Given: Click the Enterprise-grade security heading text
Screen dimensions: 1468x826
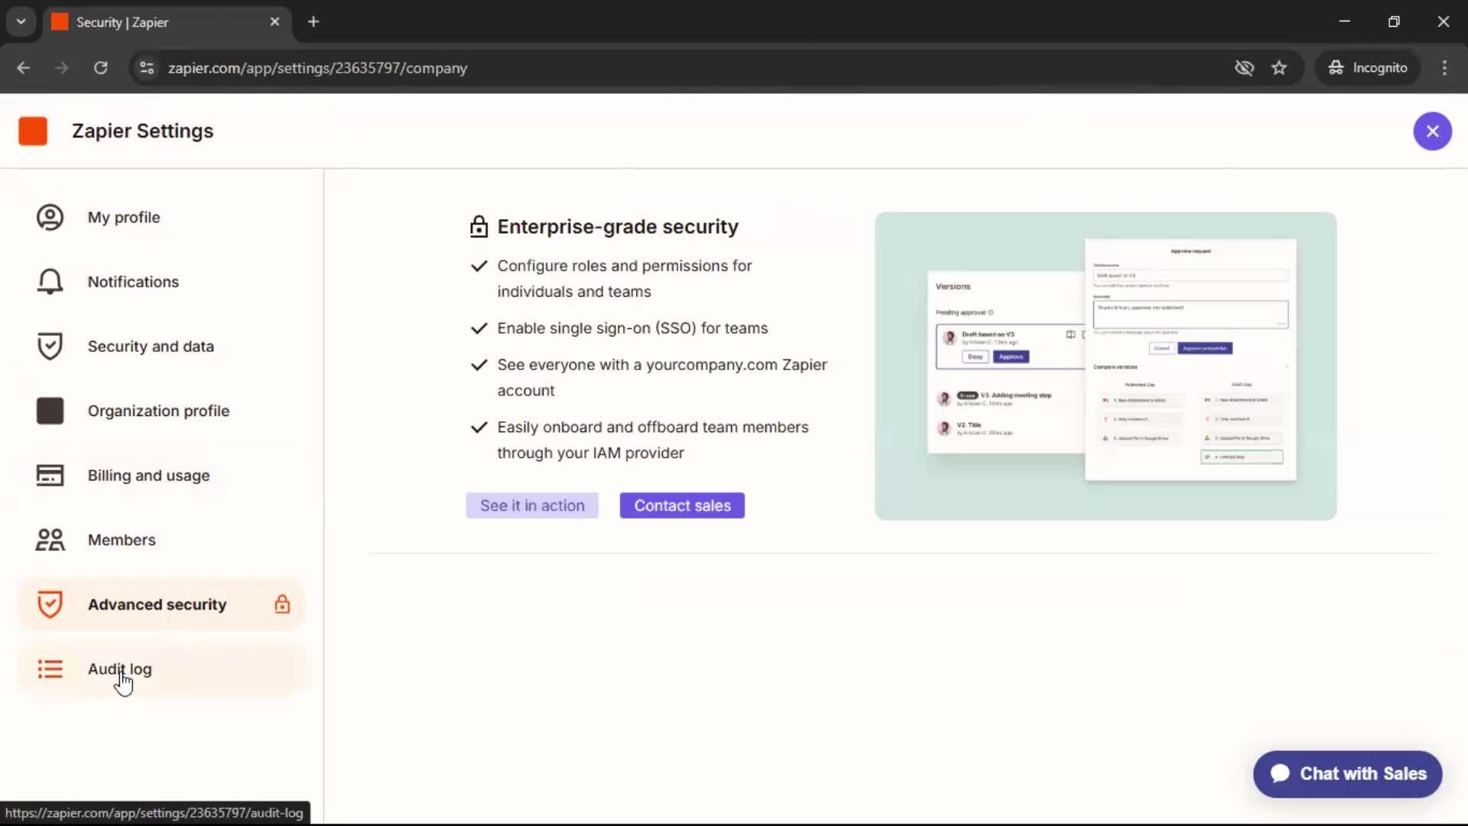Looking at the screenshot, I should pos(618,226).
